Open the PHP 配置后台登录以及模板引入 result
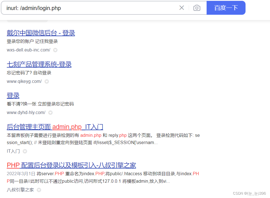Viewport: 270px width, 198px height. click(x=71, y=165)
